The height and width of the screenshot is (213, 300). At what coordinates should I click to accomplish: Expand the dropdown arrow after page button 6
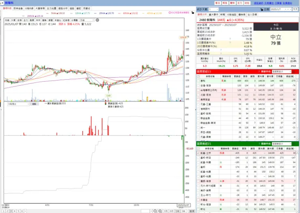[26, 211]
